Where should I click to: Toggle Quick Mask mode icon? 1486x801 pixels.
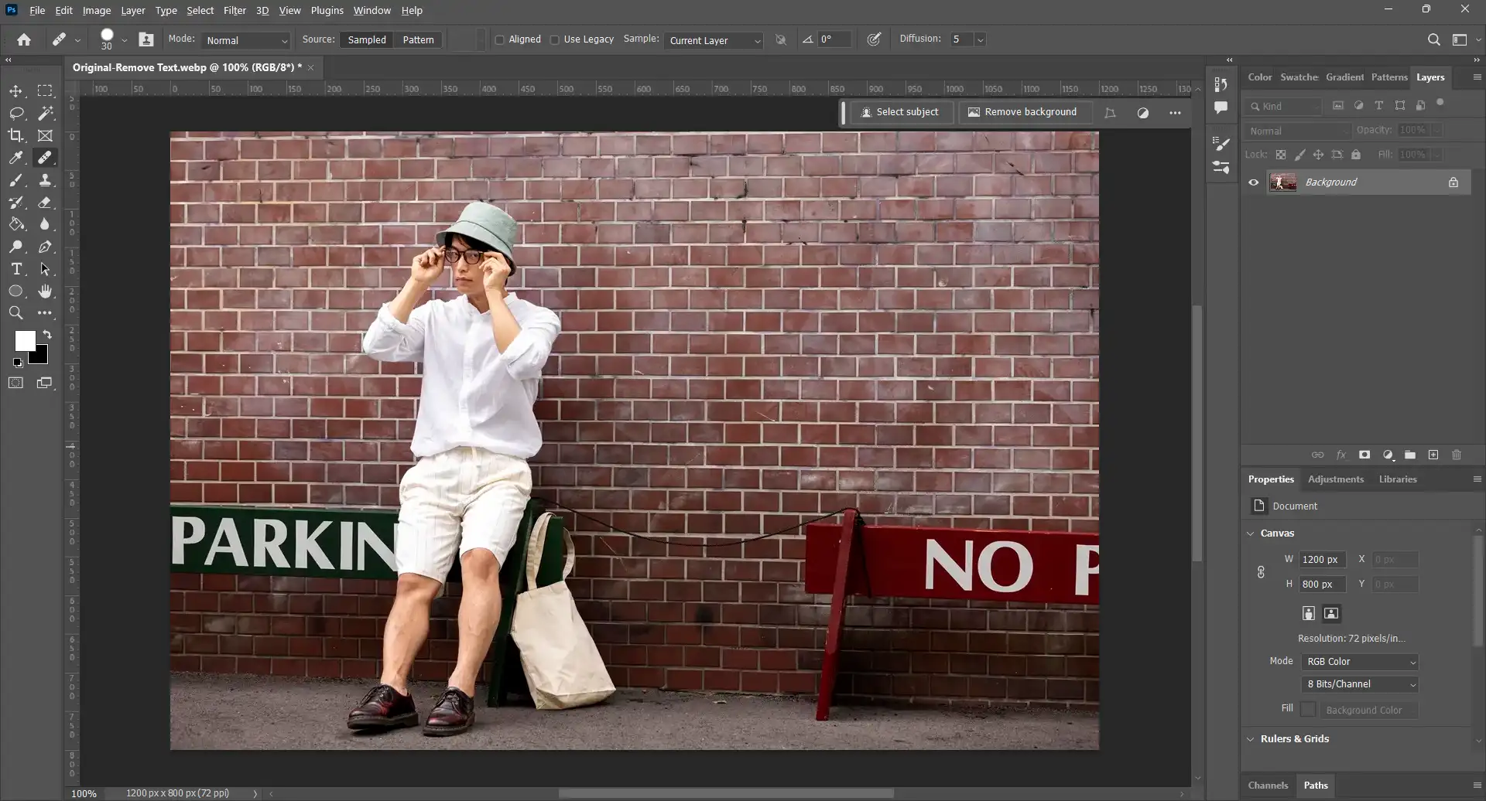[x=15, y=383]
